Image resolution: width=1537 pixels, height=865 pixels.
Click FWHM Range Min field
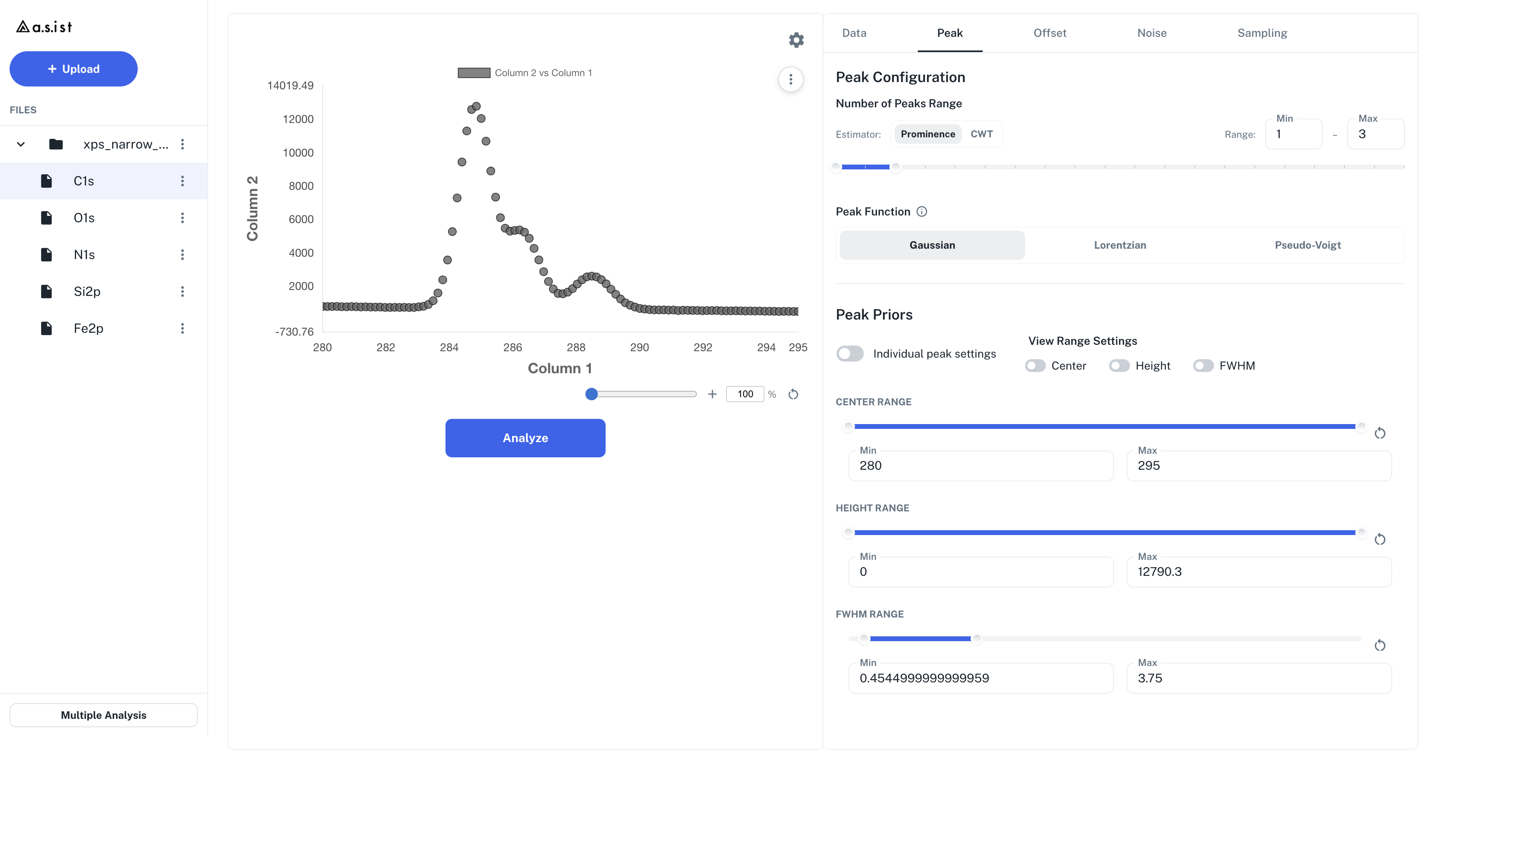pos(980,678)
